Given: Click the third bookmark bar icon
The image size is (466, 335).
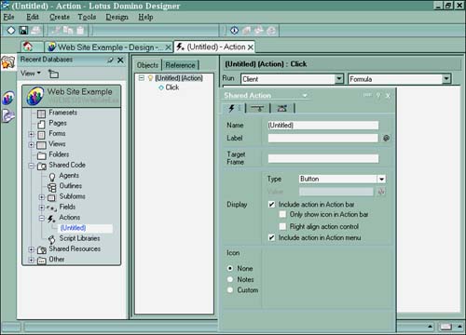Looking at the screenshot, I should (x=8, y=115).
